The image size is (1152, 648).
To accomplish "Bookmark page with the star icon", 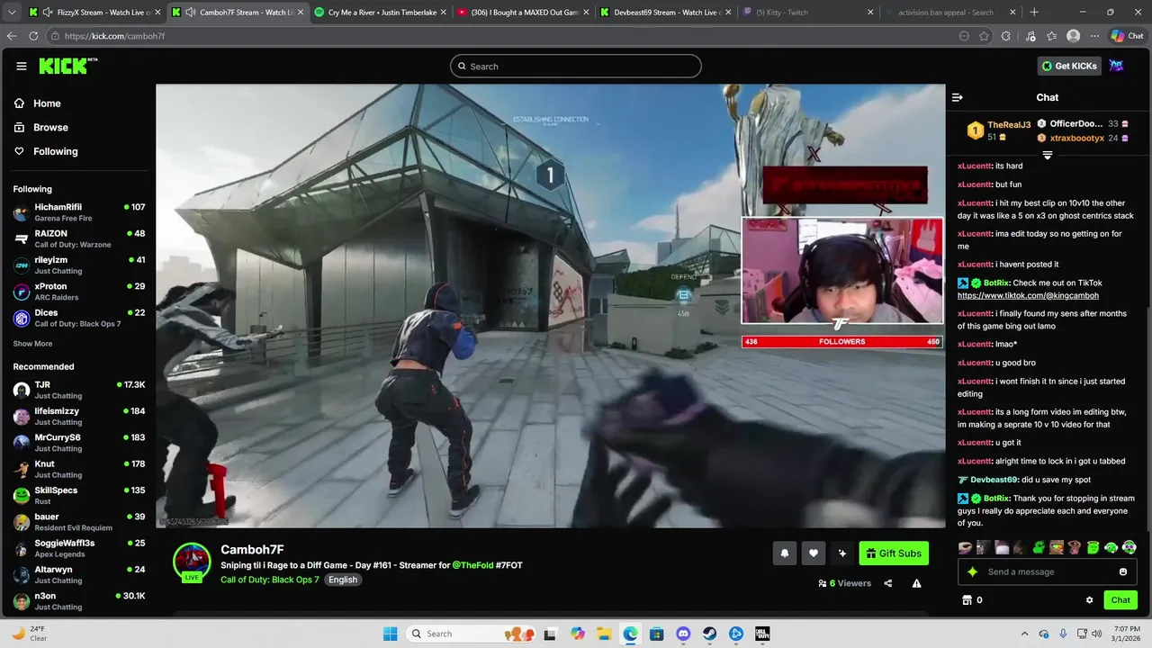I will (x=984, y=36).
